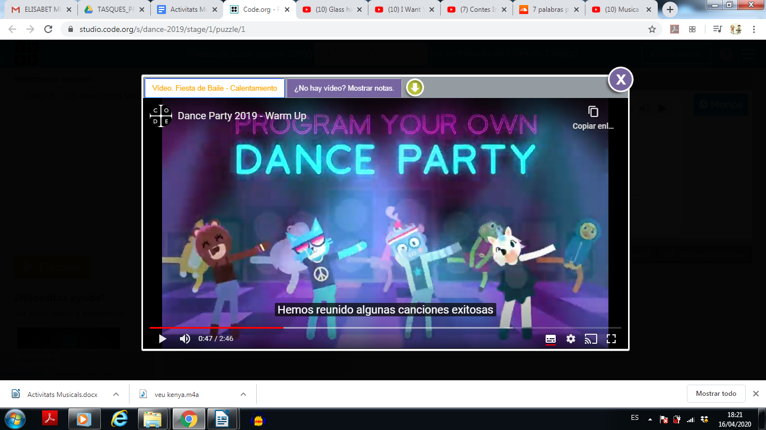Go forward in browser history
Viewport: 766px width, 430px height.
[x=30, y=29]
